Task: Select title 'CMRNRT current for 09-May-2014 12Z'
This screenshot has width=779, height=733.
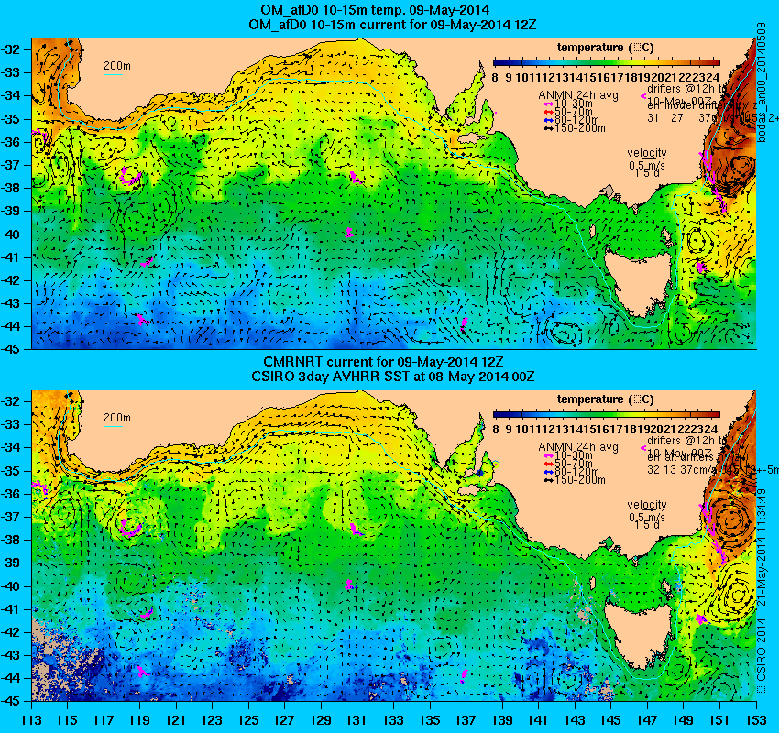Action: 383,362
